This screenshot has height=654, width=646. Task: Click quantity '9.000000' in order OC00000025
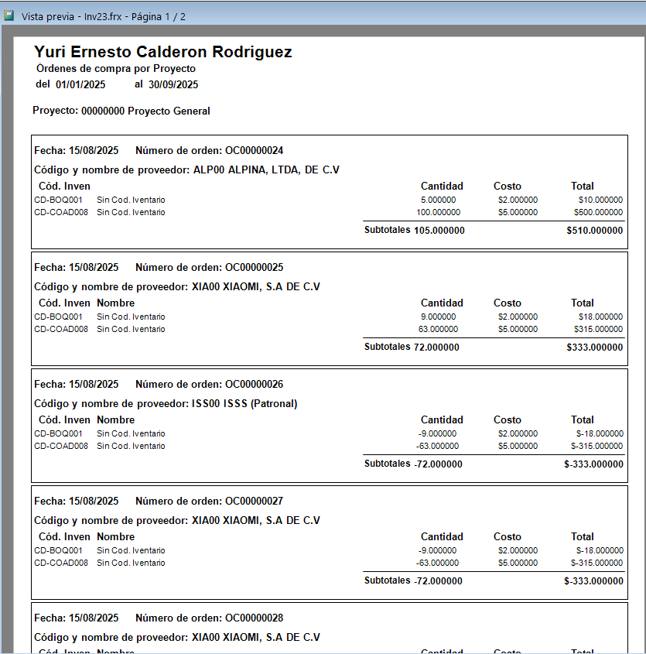439,317
